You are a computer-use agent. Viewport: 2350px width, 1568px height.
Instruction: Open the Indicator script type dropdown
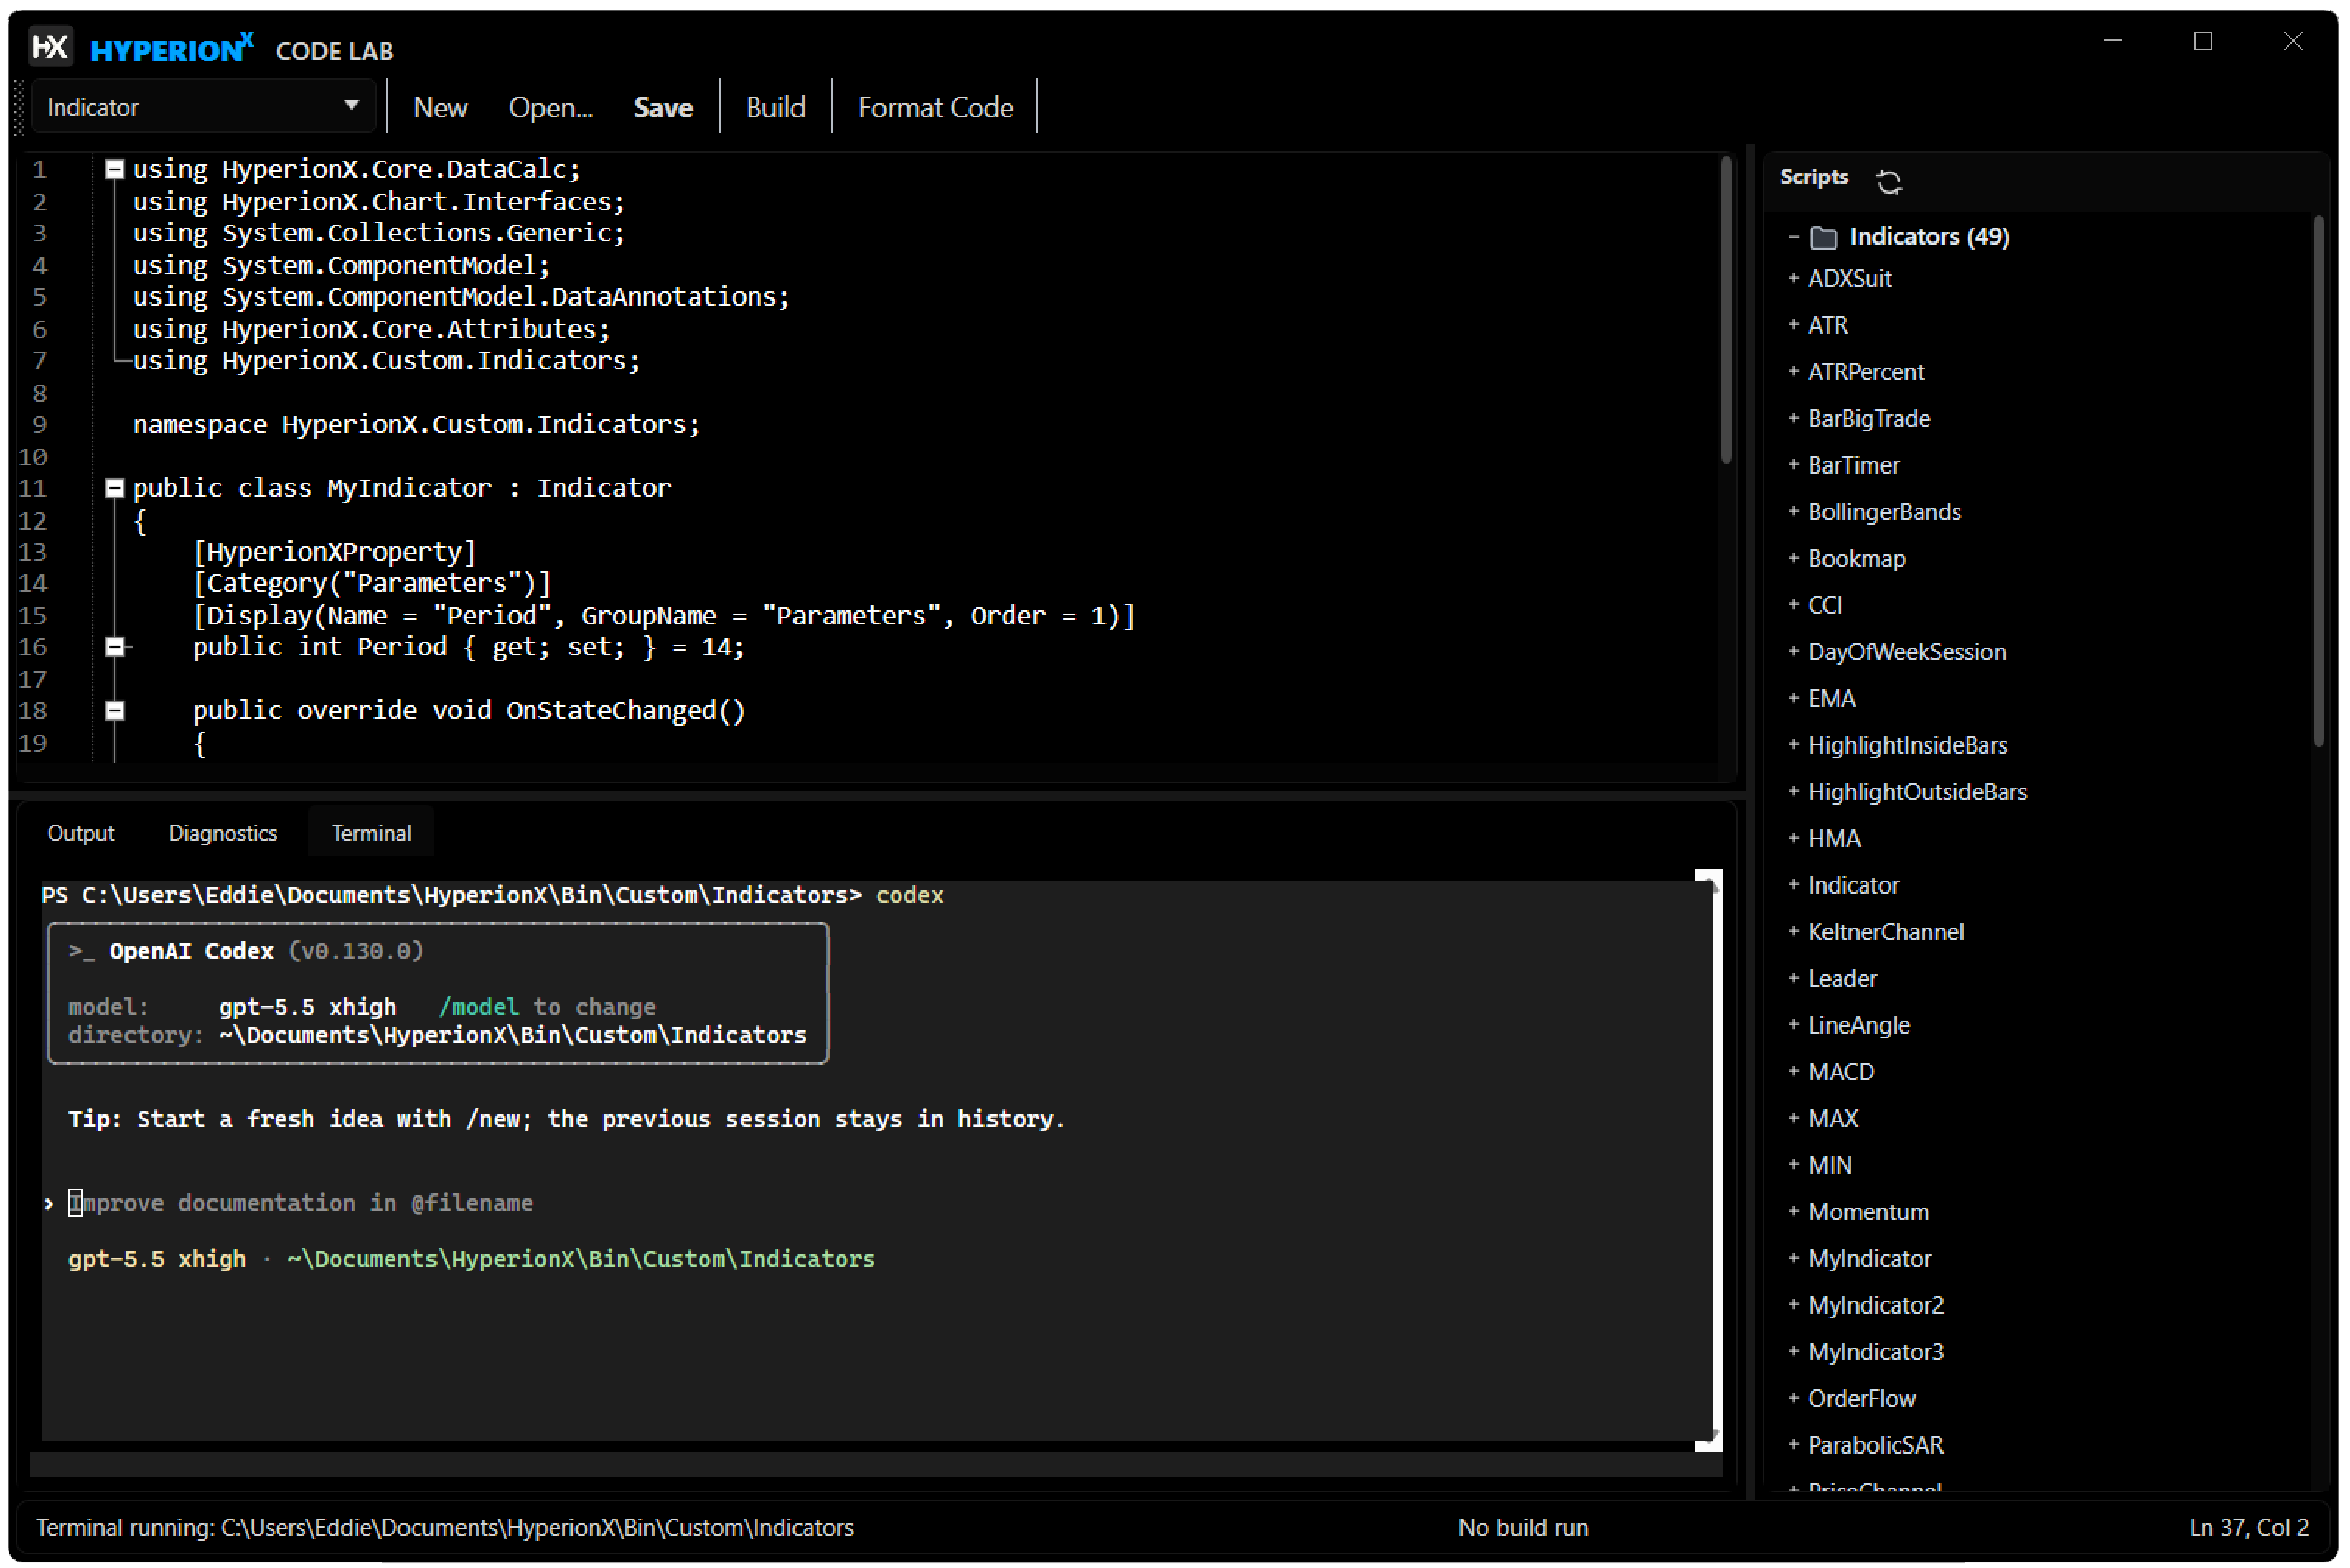tap(203, 107)
